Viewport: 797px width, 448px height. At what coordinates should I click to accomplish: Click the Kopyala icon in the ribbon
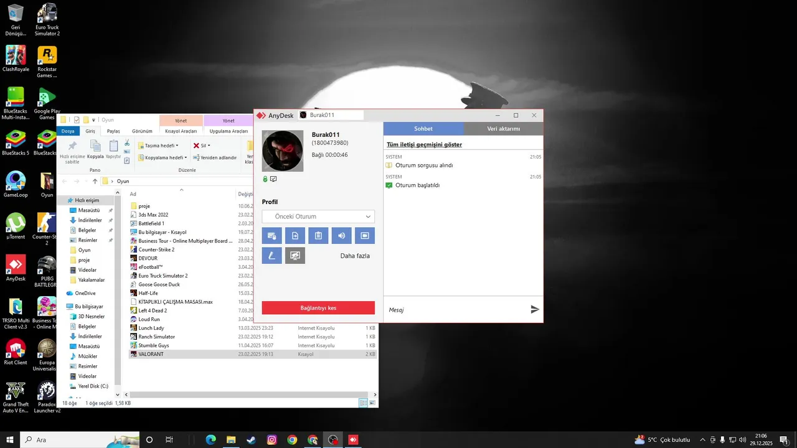click(x=95, y=150)
